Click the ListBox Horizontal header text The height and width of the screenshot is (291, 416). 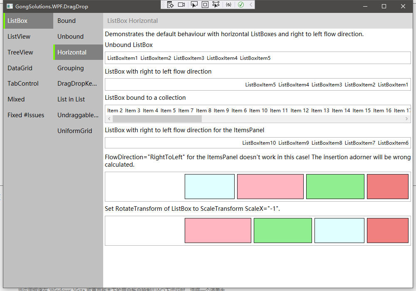tap(132, 21)
